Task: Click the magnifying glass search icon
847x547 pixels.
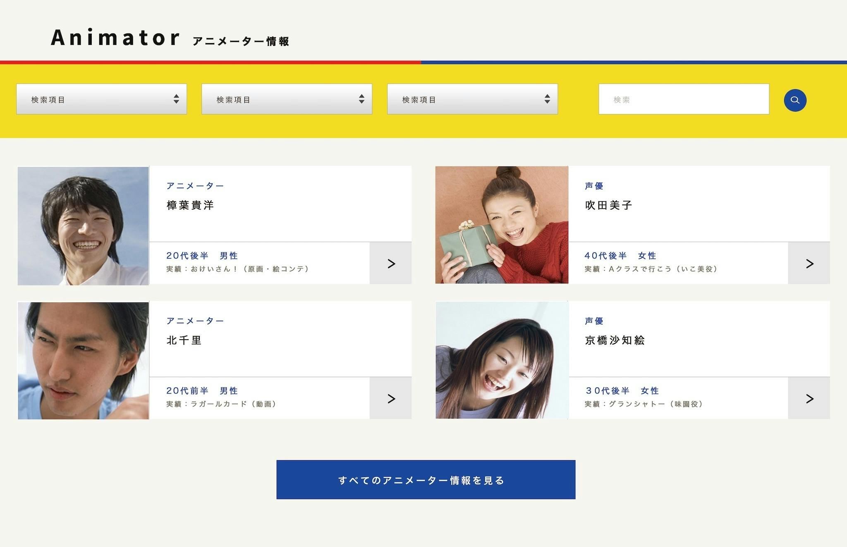Action: pos(794,100)
